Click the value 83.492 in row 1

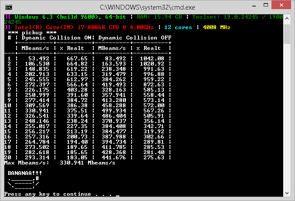(115, 59)
